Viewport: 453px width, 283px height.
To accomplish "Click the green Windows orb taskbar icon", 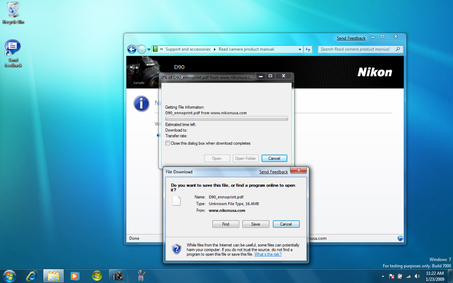I will pos(97,276).
